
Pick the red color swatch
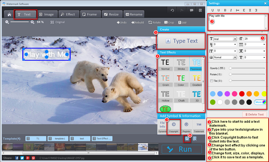tap(242, 94)
